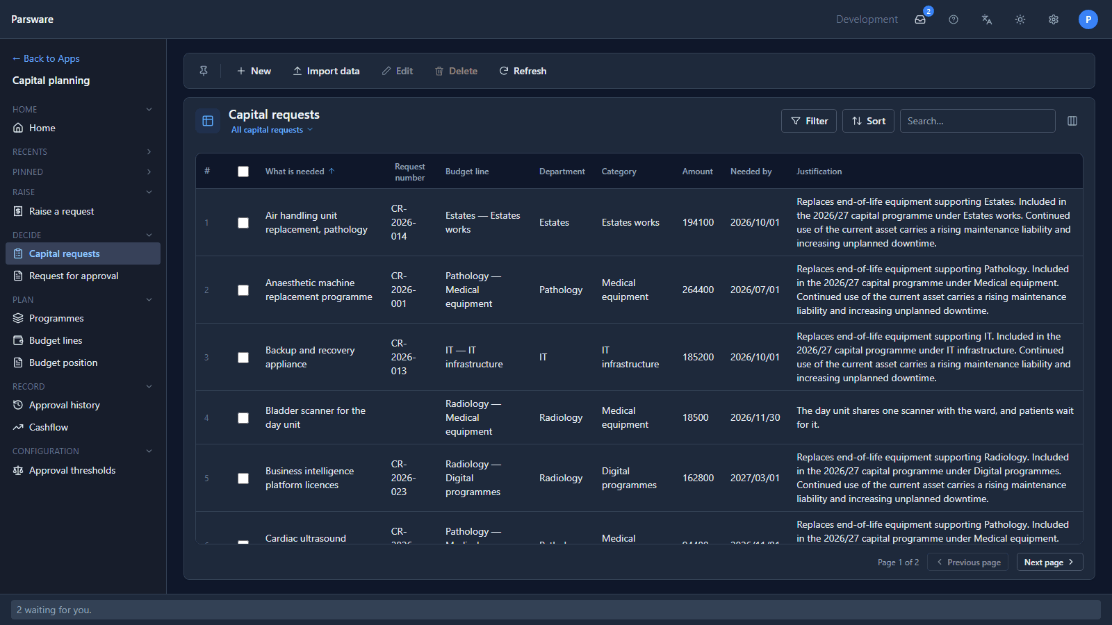Select the Anaesthetic machine replacement row checkbox
1112x625 pixels.
(243, 290)
